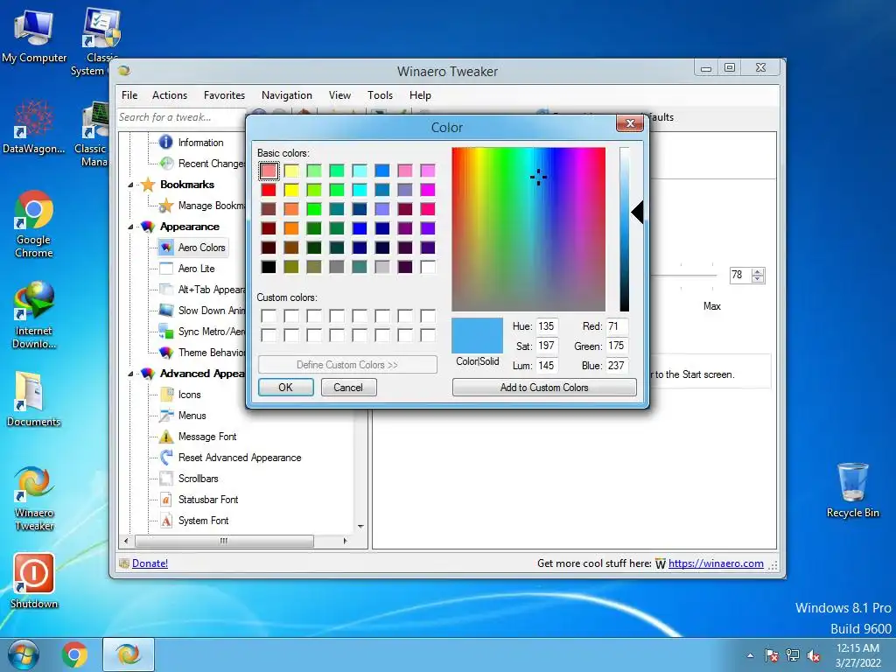Open the View menu
This screenshot has width=896, height=672.
(339, 95)
